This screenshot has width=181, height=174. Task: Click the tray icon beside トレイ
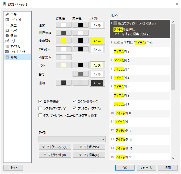[7, 30]
